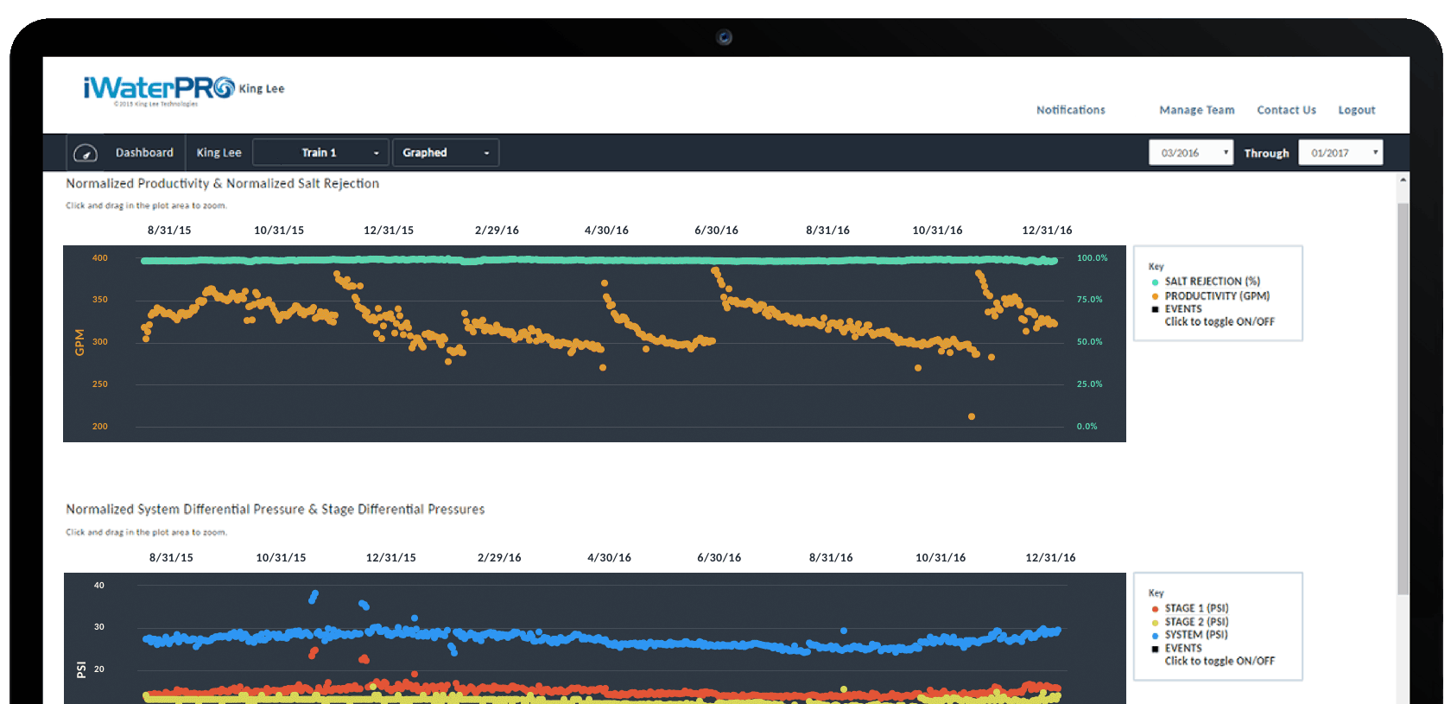The image size is (1451, 704).
Task: Click the scrollbar up arrow
Action: pyautogui.click(x=1403, y=180)
